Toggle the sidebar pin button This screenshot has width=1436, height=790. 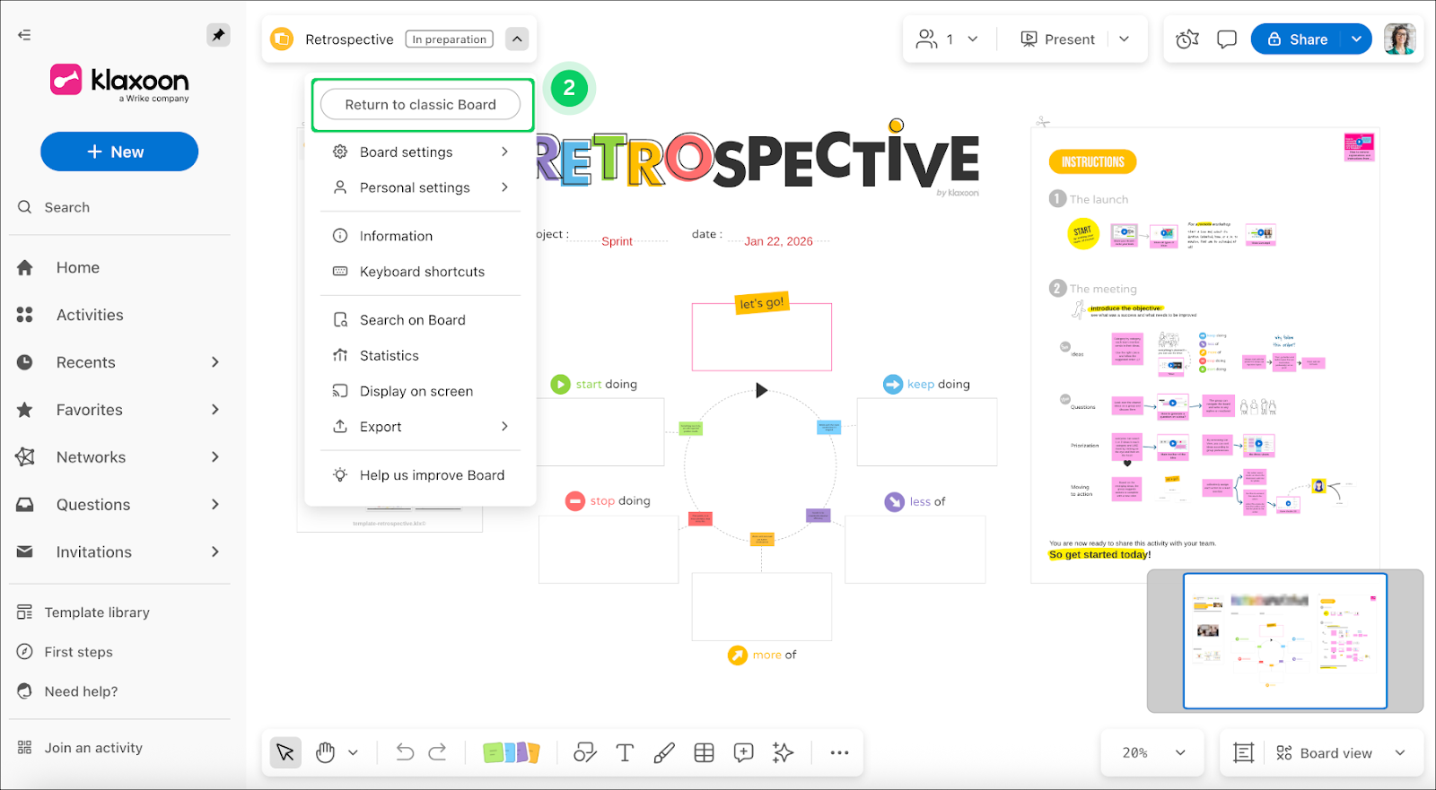(218, 35)
